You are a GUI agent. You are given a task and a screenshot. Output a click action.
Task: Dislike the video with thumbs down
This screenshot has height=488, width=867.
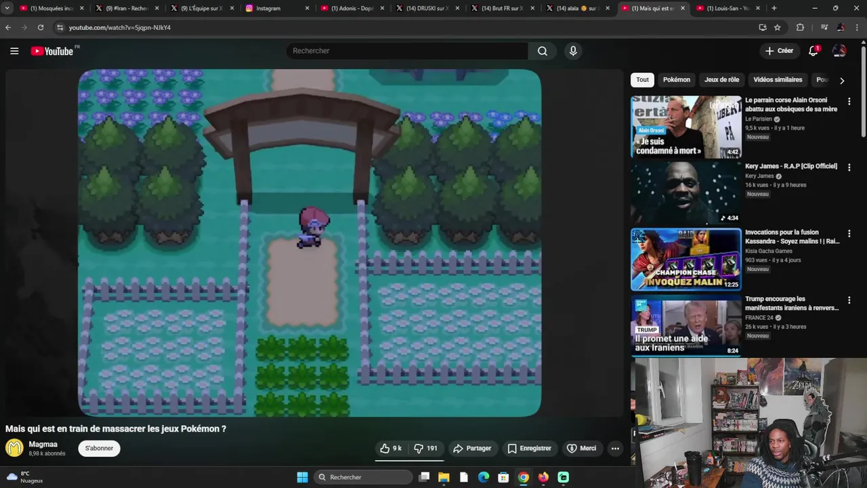[426, 448]
